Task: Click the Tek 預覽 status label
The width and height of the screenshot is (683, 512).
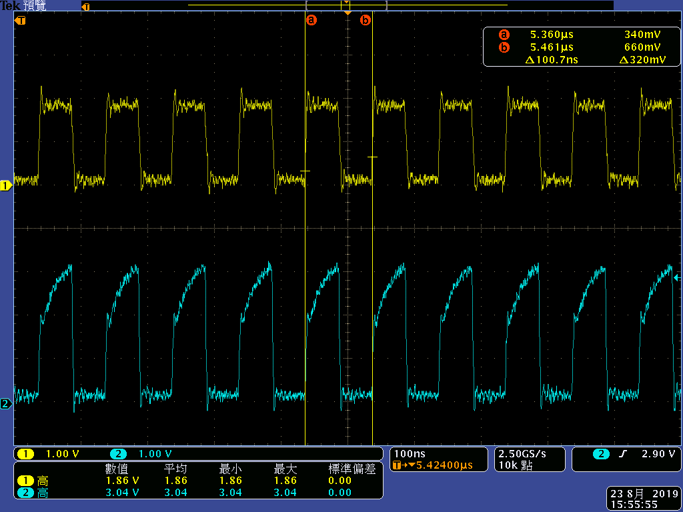Action: pyautogui.click(x=23, y=5)
